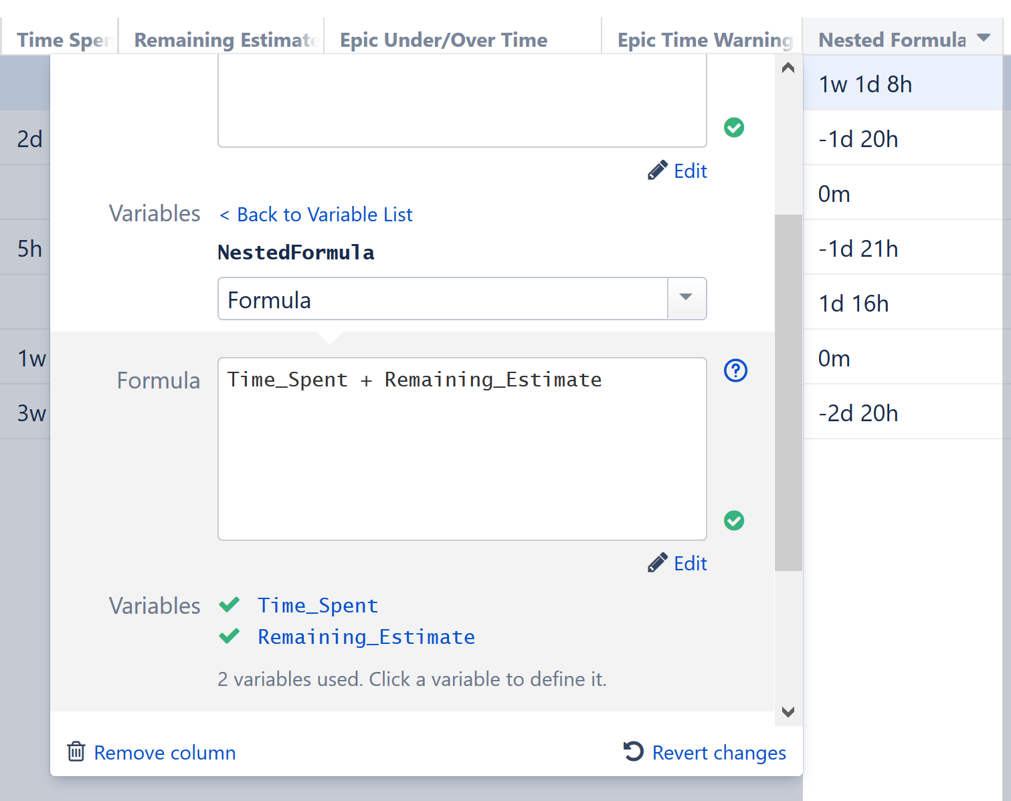Click the revert arrow icon beside Revert changes
The width and height of the screenshot is (1011, 801).
pyautogui.click(x=632, y=752)
